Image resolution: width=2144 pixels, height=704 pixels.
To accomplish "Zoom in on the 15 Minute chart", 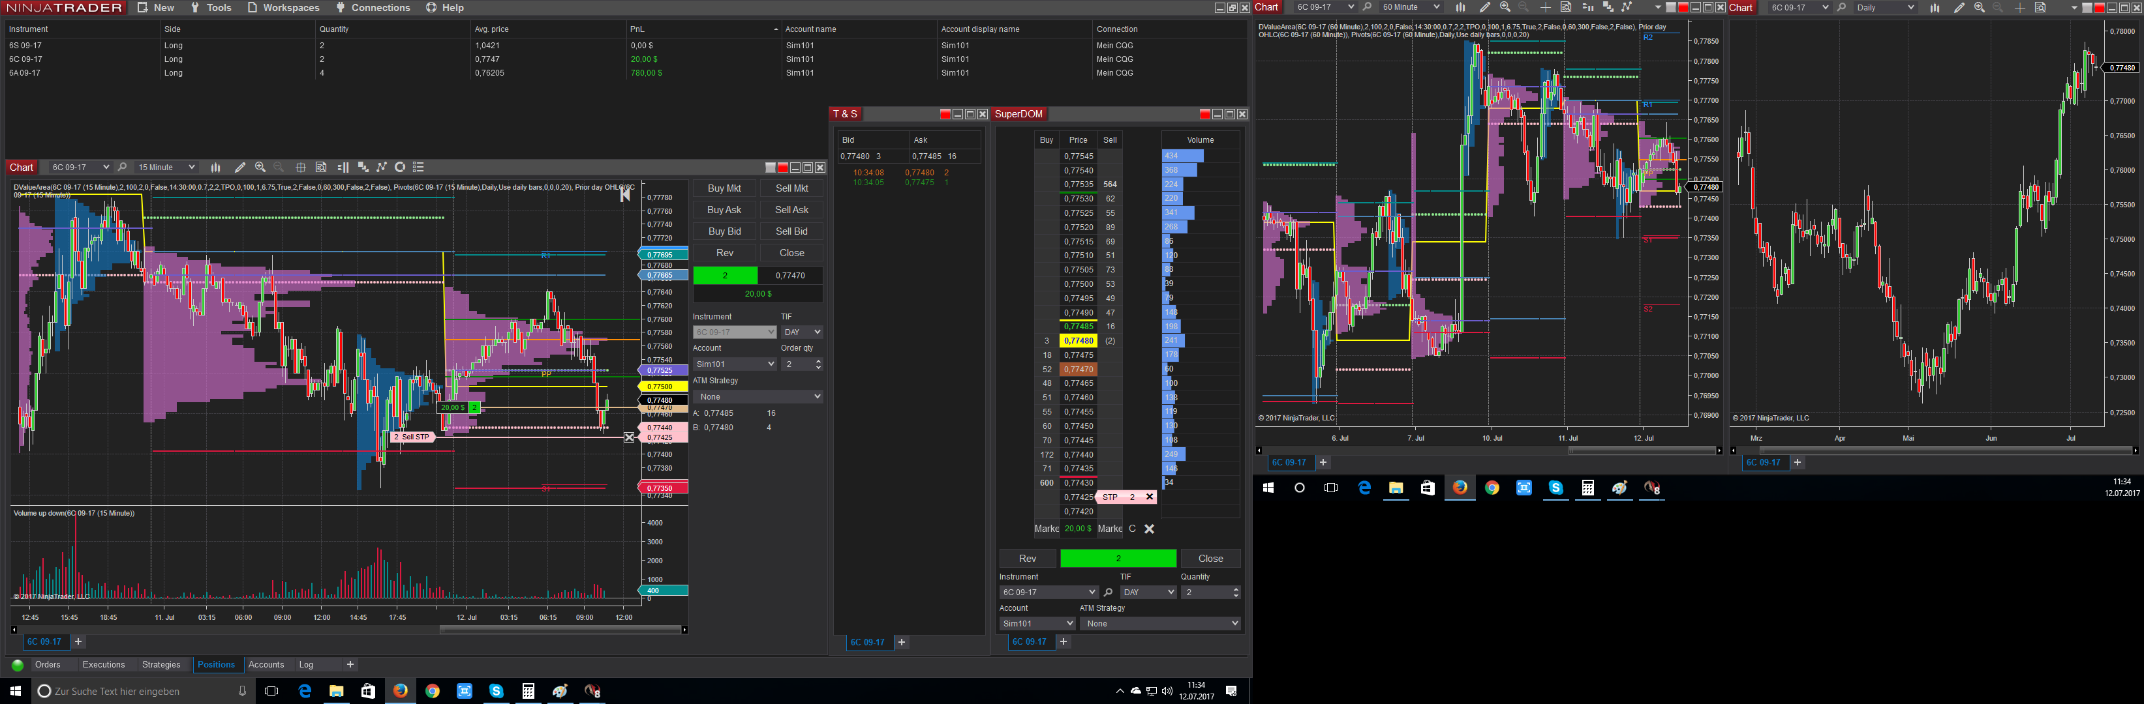I will [x=260, y=167].
